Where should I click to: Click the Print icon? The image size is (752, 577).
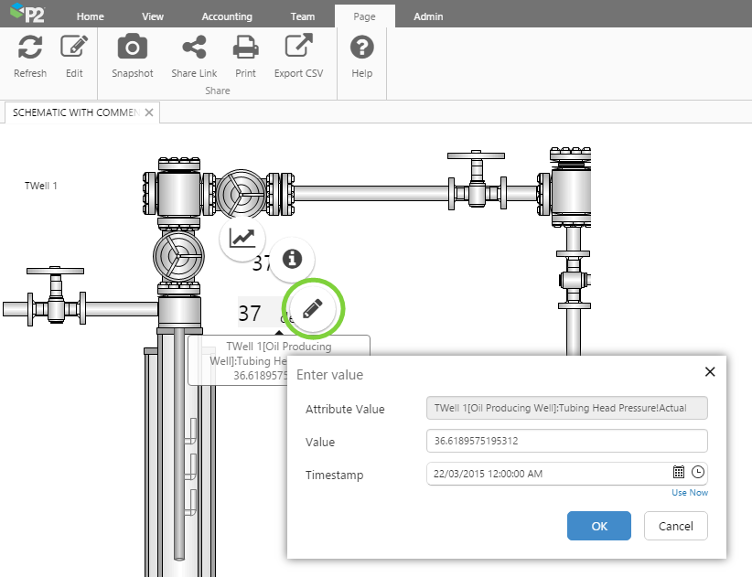(x=245, y=48)
